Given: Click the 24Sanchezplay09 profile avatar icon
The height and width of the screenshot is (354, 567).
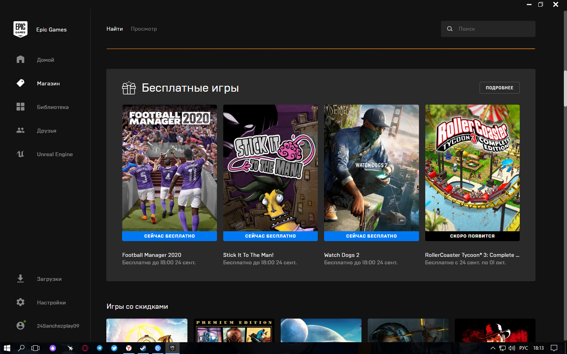Looking at the screenshot, I should (20, 326).
